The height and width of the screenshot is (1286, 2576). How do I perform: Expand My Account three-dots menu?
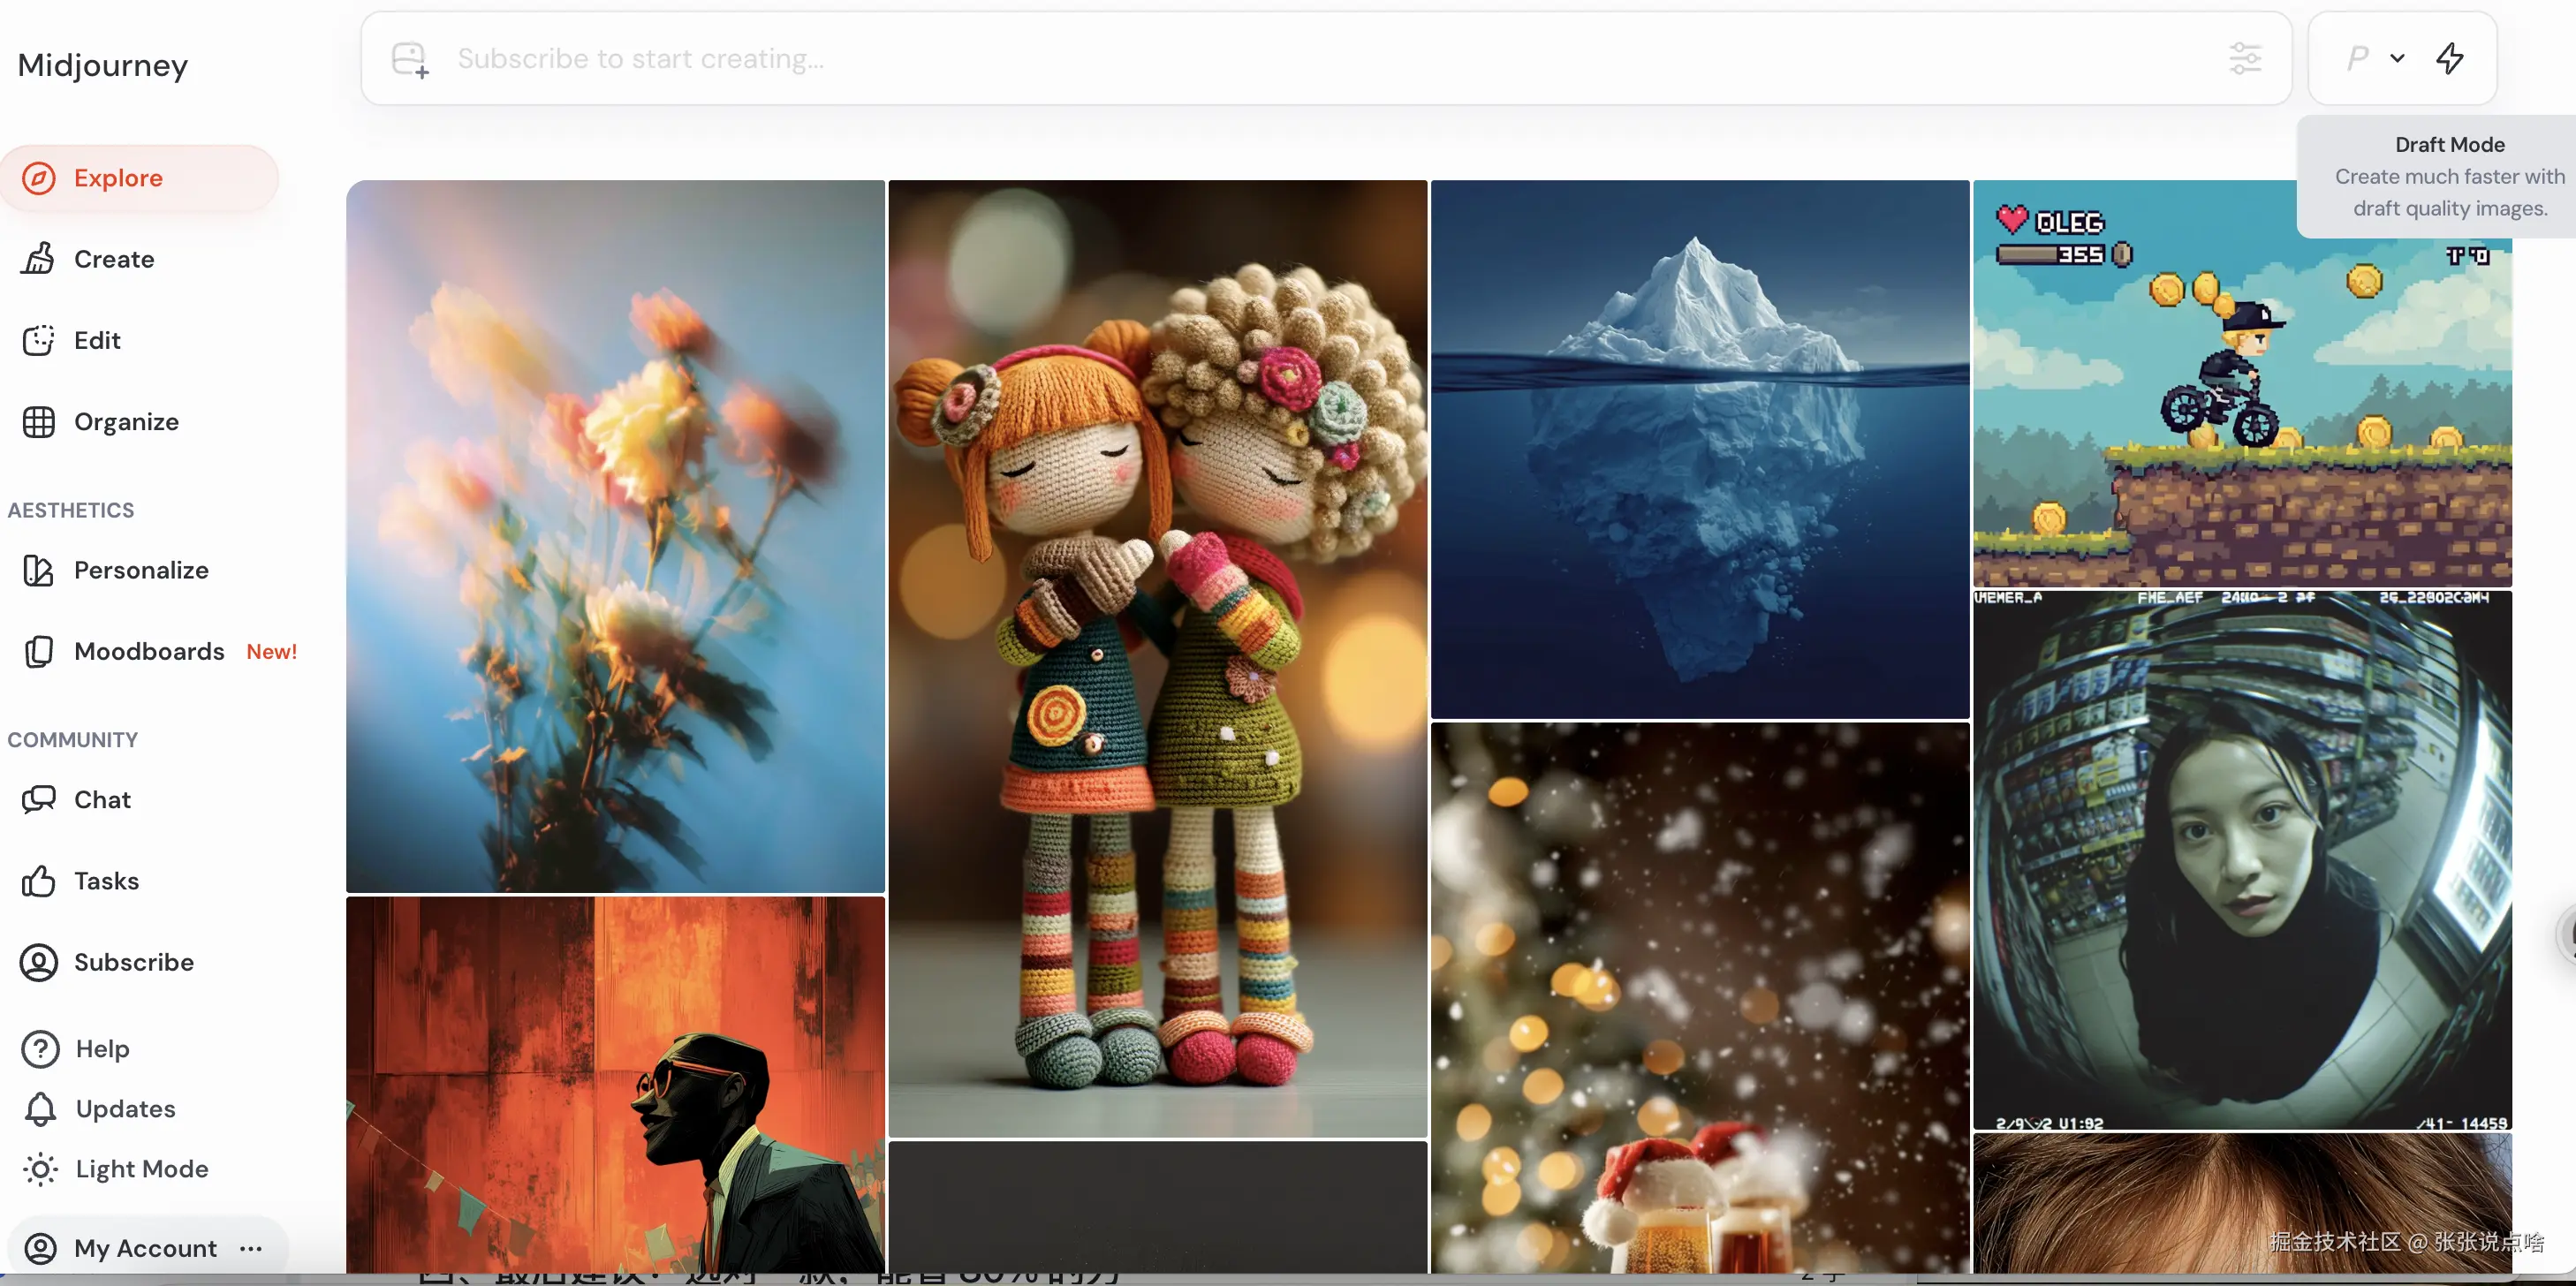(251, 1248)
